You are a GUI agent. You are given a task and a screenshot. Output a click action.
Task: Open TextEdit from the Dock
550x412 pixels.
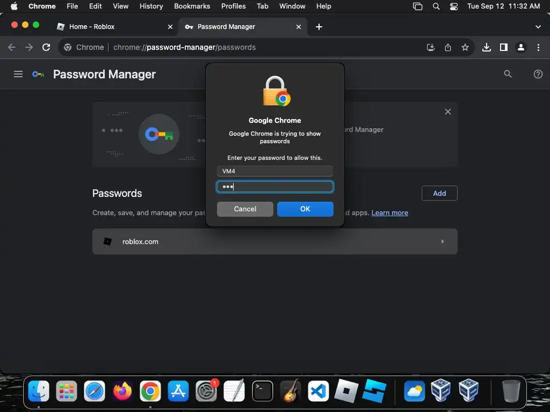point(234,391)
